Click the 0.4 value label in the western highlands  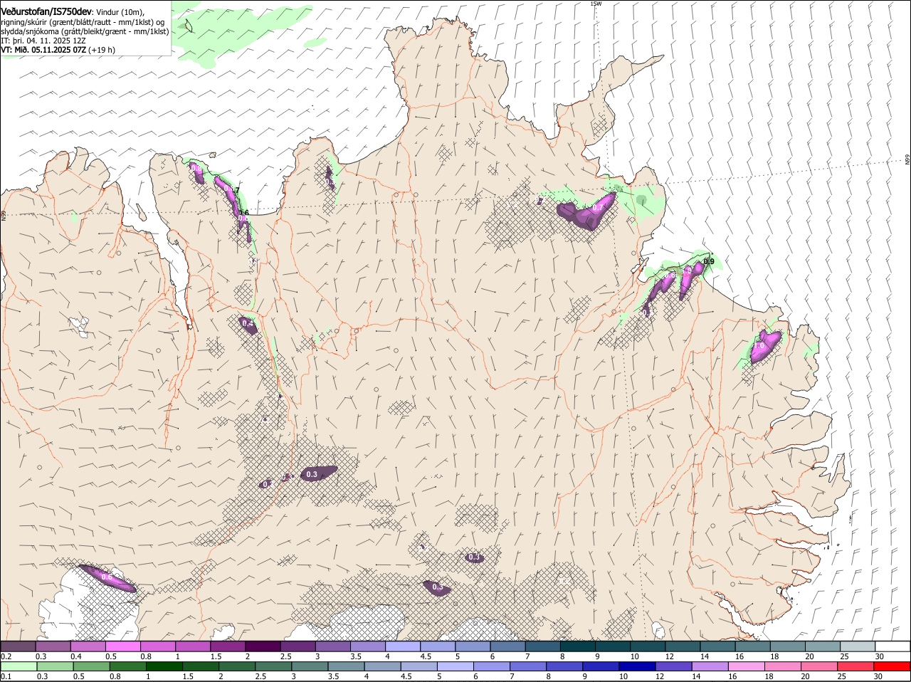coord(248,323)
